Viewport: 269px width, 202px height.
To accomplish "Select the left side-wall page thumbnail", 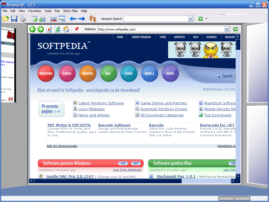I will click(x=8, y=65).
